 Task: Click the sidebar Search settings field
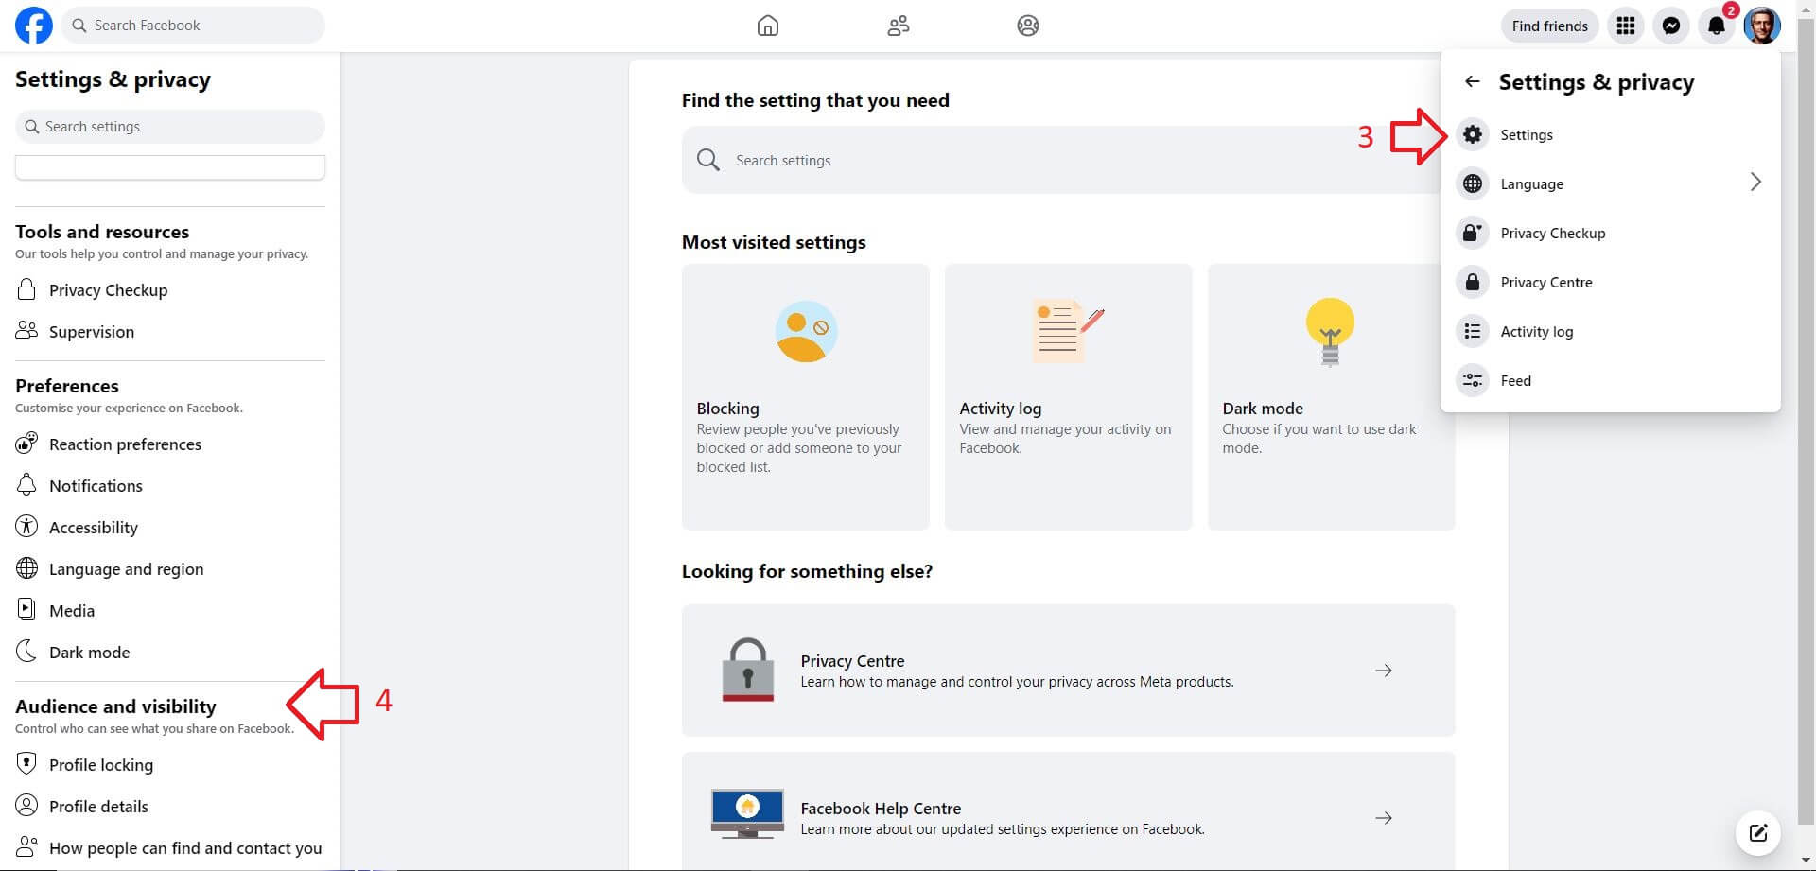(x=170, y=127)
